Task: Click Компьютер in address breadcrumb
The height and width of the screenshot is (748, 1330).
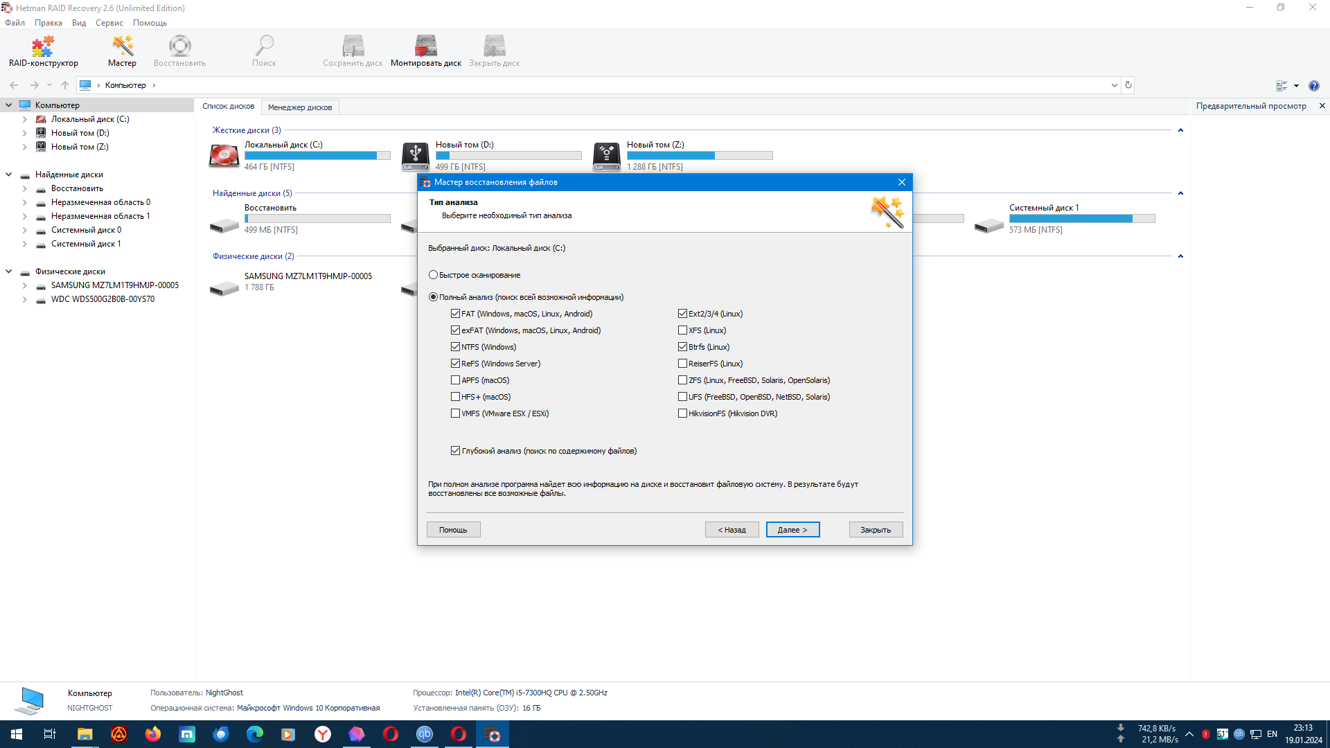Action: (125, 85)
